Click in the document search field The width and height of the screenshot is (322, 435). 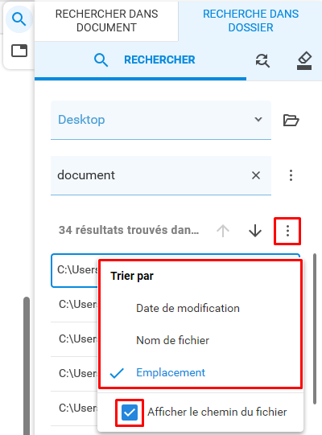(150, 175)
